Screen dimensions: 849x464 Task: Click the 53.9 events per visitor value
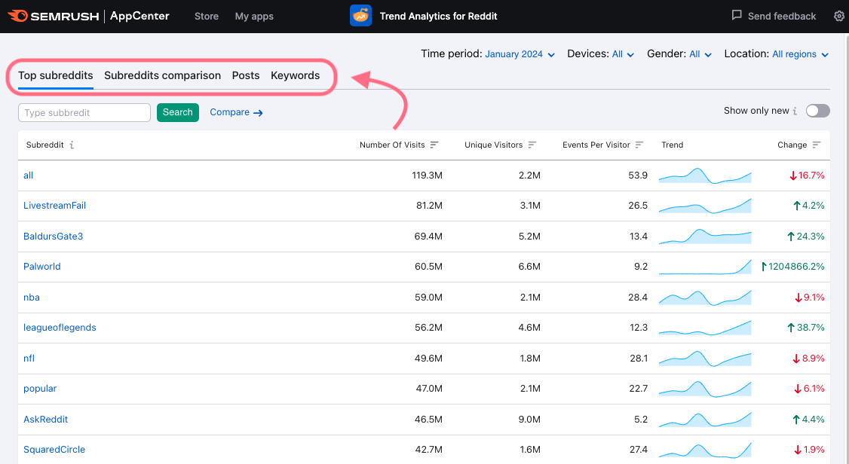(x=638, y=176)
